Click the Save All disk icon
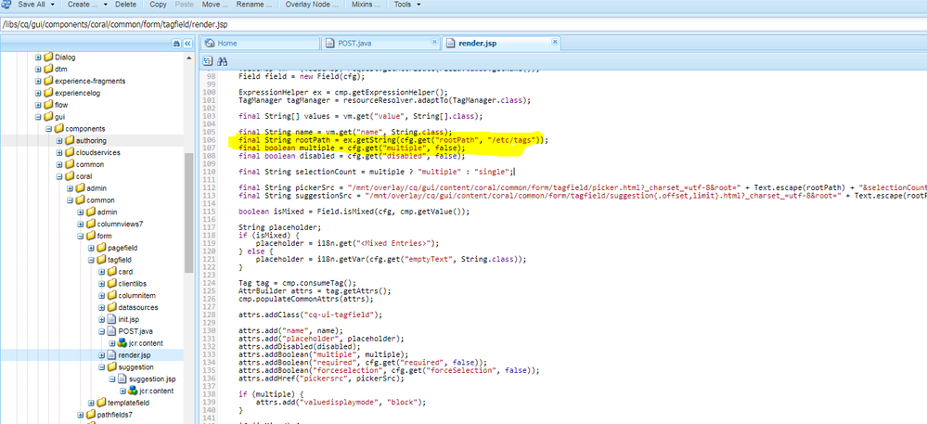This screenshot has height=424, width=927. (x=8, y=5)
